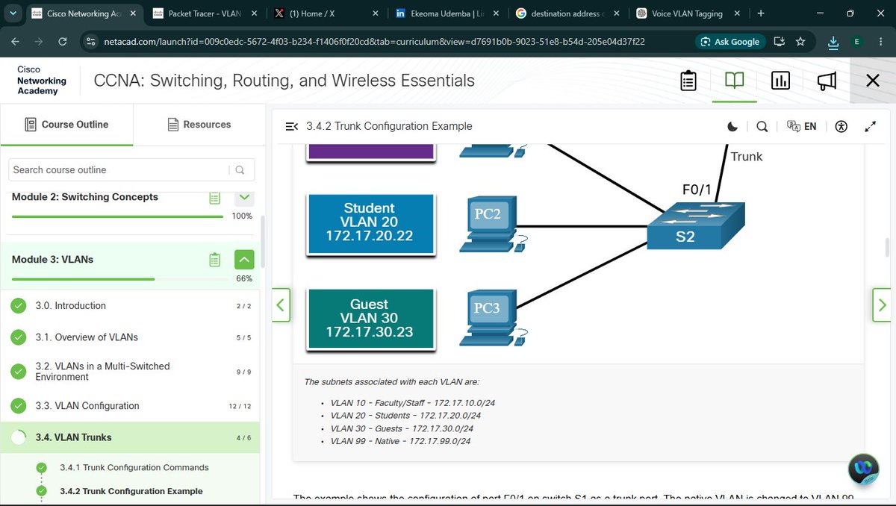Click the Search course outline field
The height and width of the screenshot is (506, 896).
tap(119, 169)
